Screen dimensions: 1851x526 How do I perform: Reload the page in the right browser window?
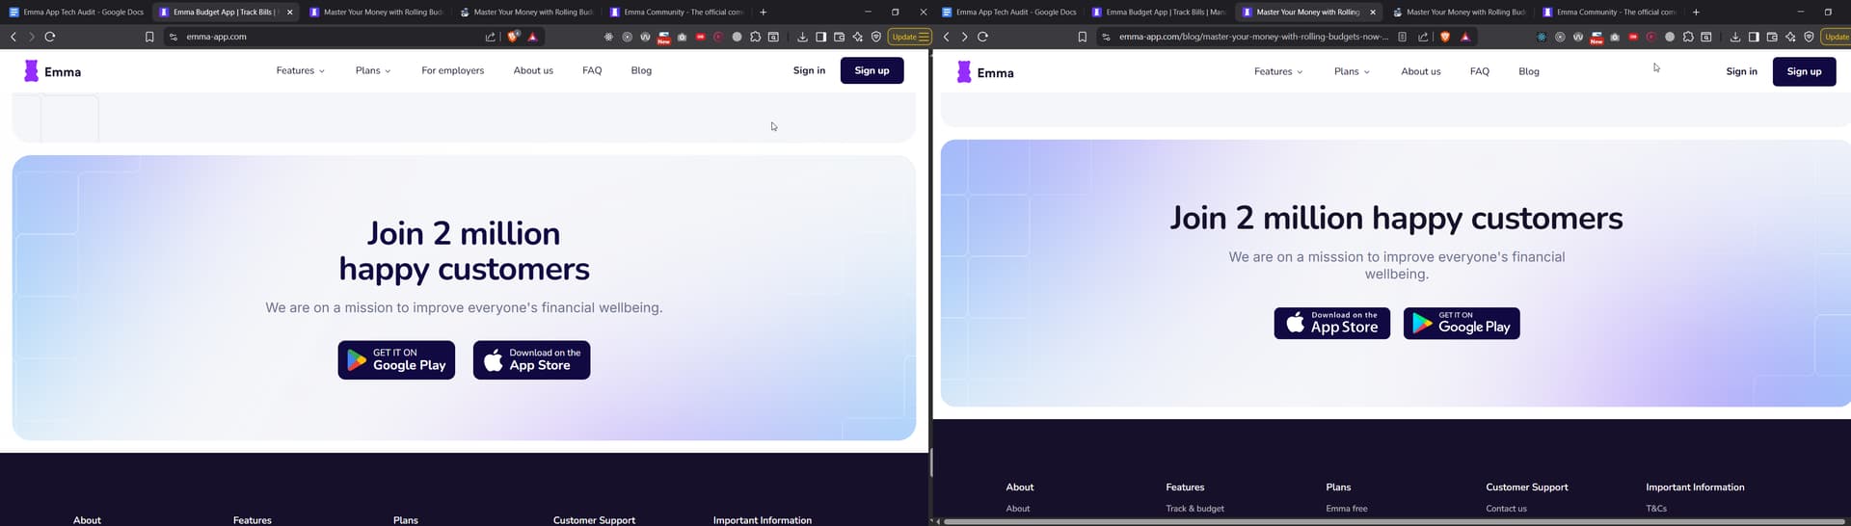[983, 37]
